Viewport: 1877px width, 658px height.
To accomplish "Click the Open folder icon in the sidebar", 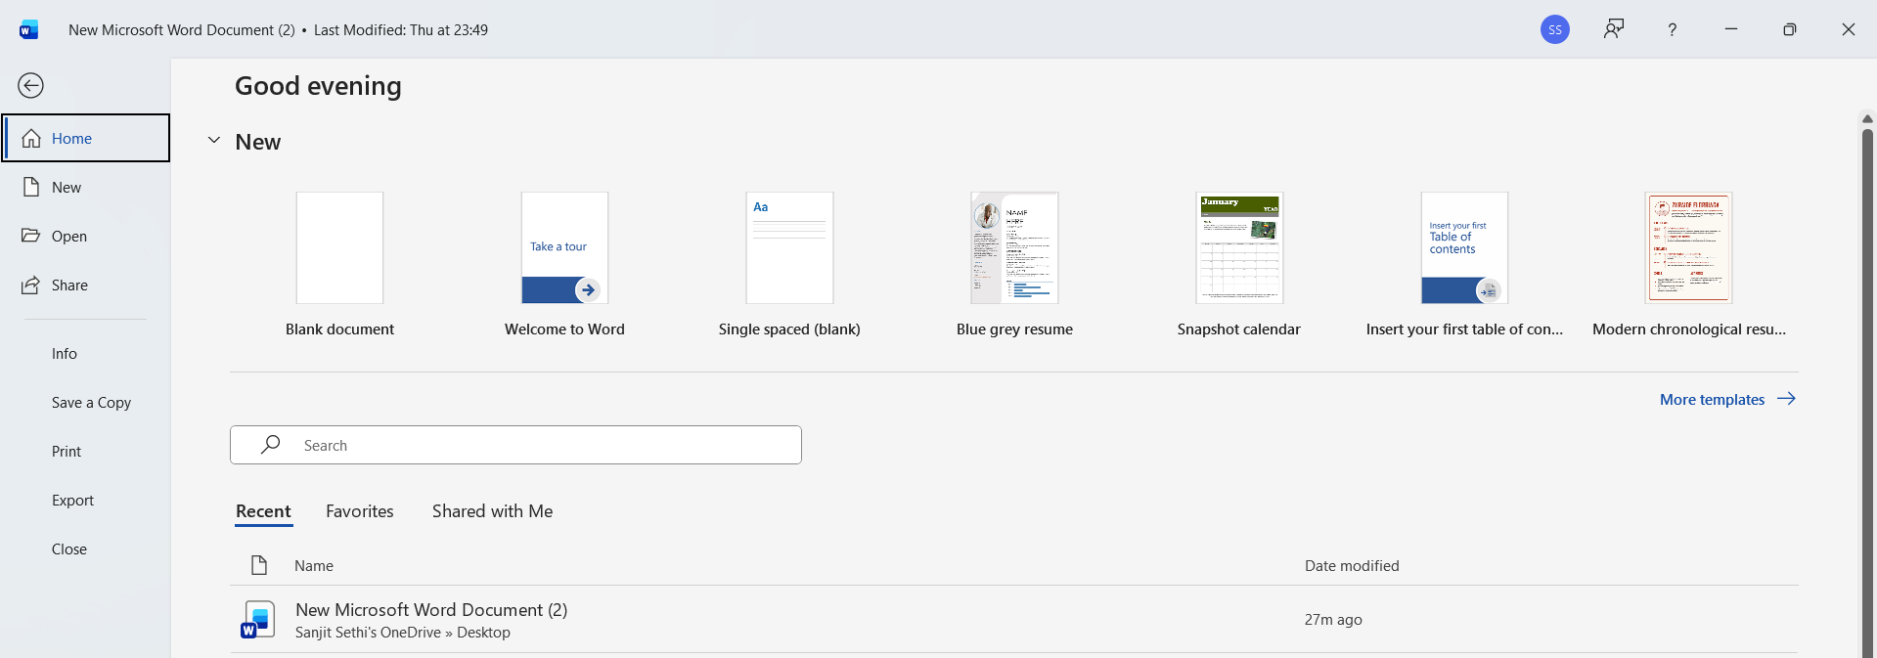I will click(x=31, y=237).
